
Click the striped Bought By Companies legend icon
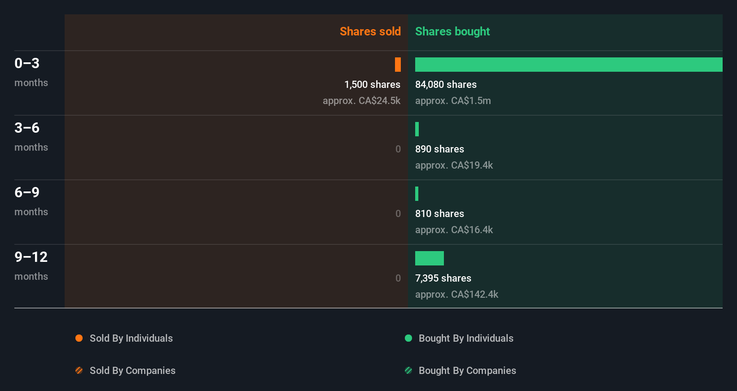coord(408,370)
